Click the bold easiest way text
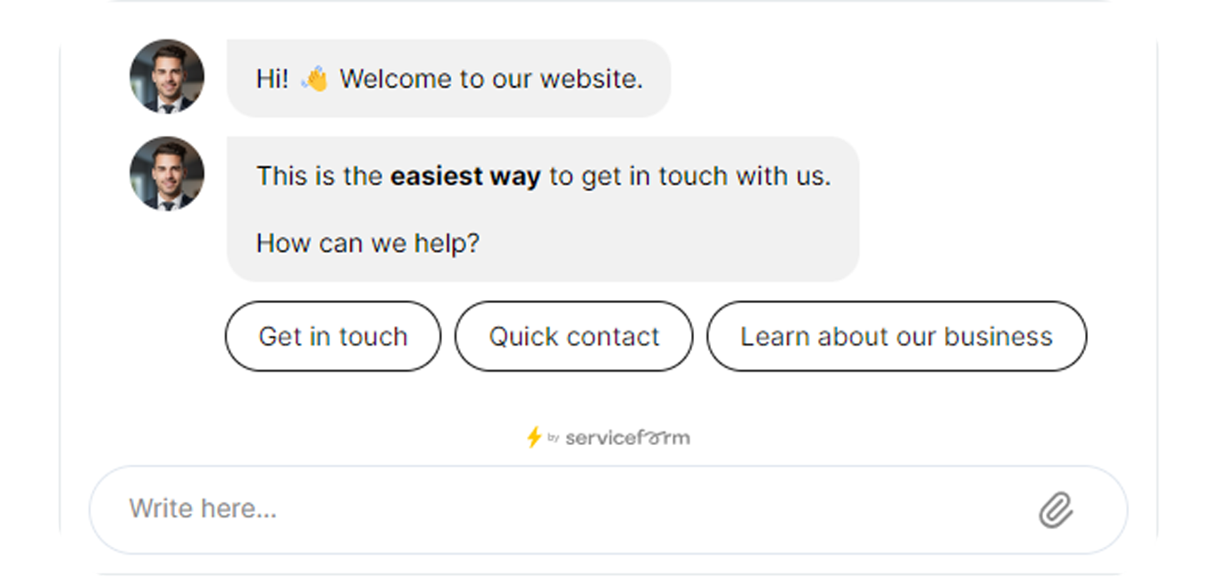The image size is (1220, 579). [465, 176]
